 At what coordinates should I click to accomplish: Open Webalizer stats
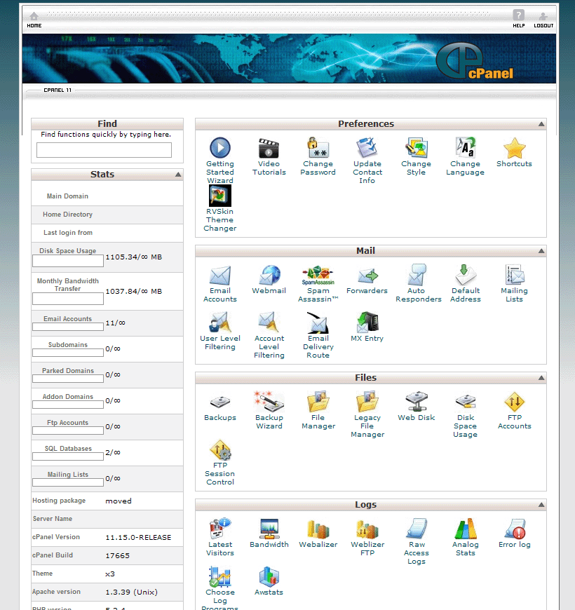318,529
